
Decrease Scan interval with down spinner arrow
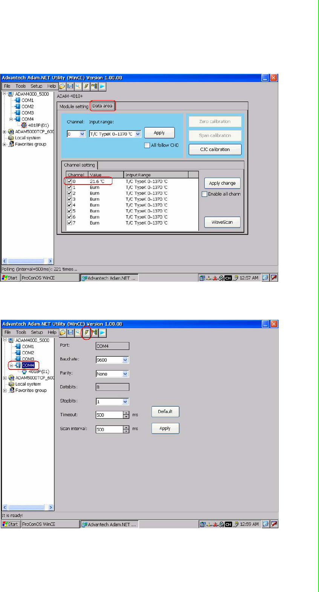pos(126,431)
